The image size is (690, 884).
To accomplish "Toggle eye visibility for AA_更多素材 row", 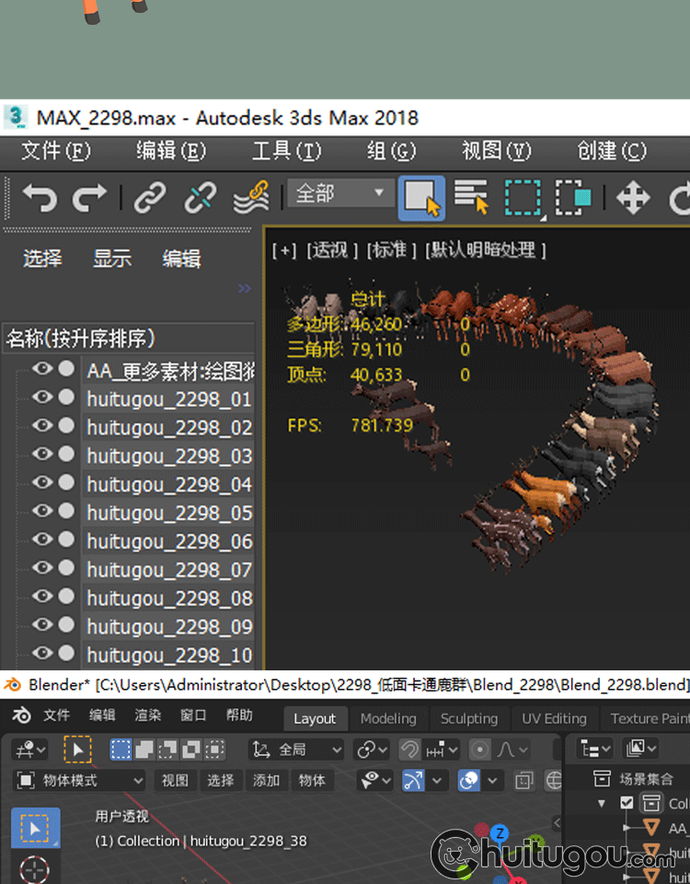I will point(42,368).
